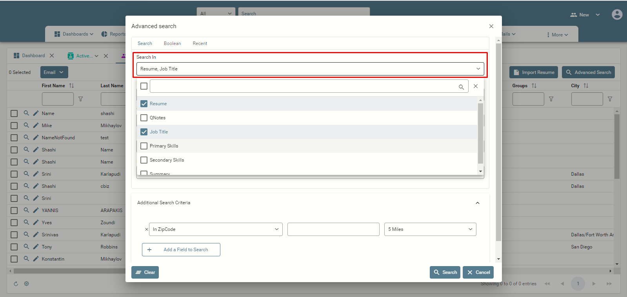Image resolution: width=627 pixels, height=297 pixels.
Task: Click the dropdown filter text box
Action: coord(309,86)
